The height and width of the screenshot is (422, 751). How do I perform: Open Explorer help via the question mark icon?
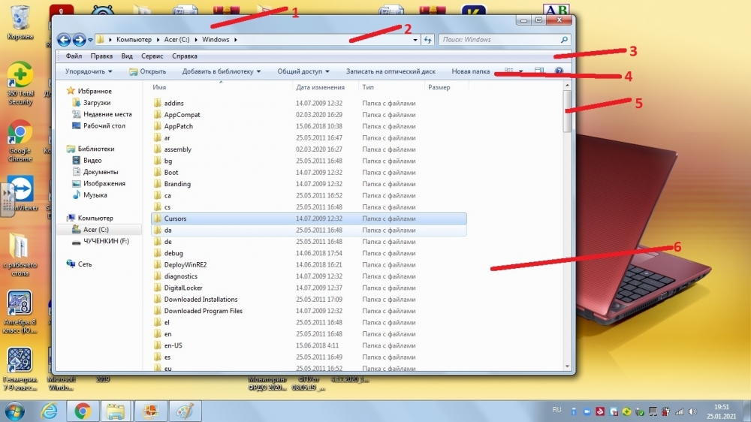coord(559,71)
